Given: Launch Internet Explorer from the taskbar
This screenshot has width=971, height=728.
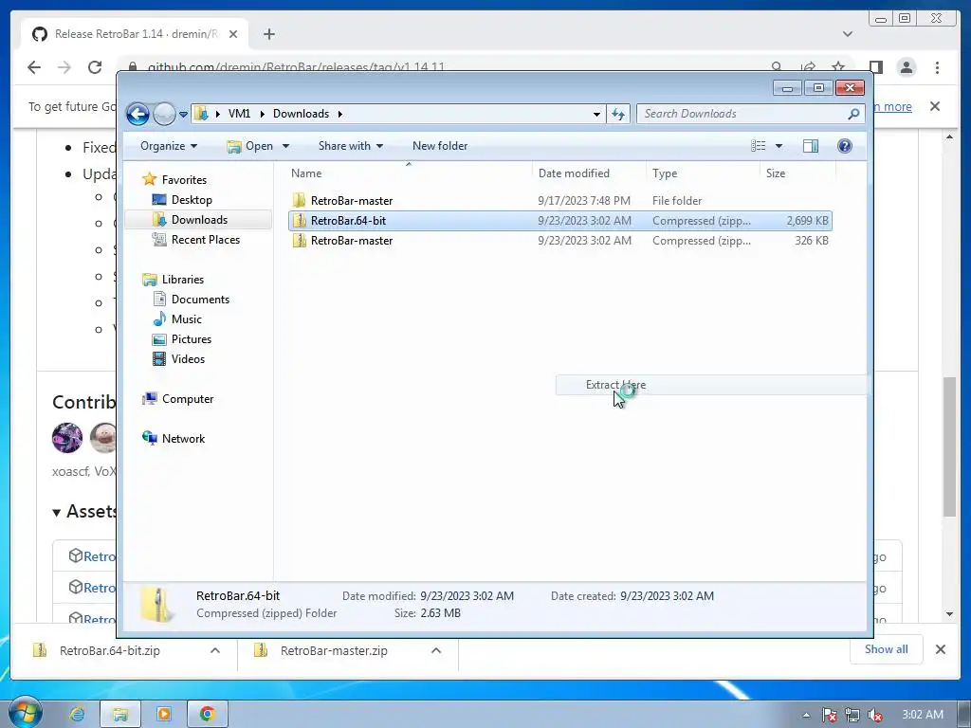Looking at the screenshot, I should coord(78,714).
